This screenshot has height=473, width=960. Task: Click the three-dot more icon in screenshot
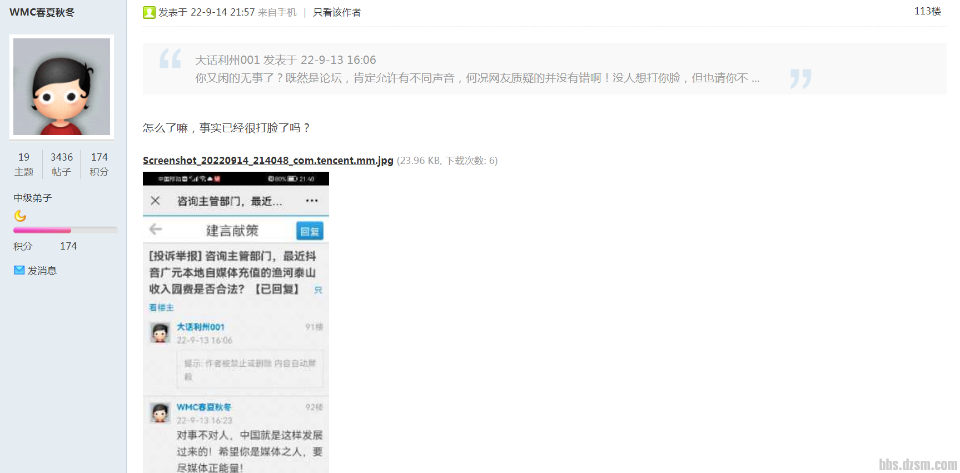pos(312,201)
